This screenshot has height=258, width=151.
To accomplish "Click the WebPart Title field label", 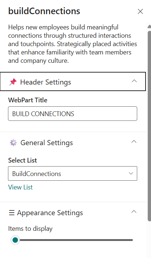I will coord(28,100).
